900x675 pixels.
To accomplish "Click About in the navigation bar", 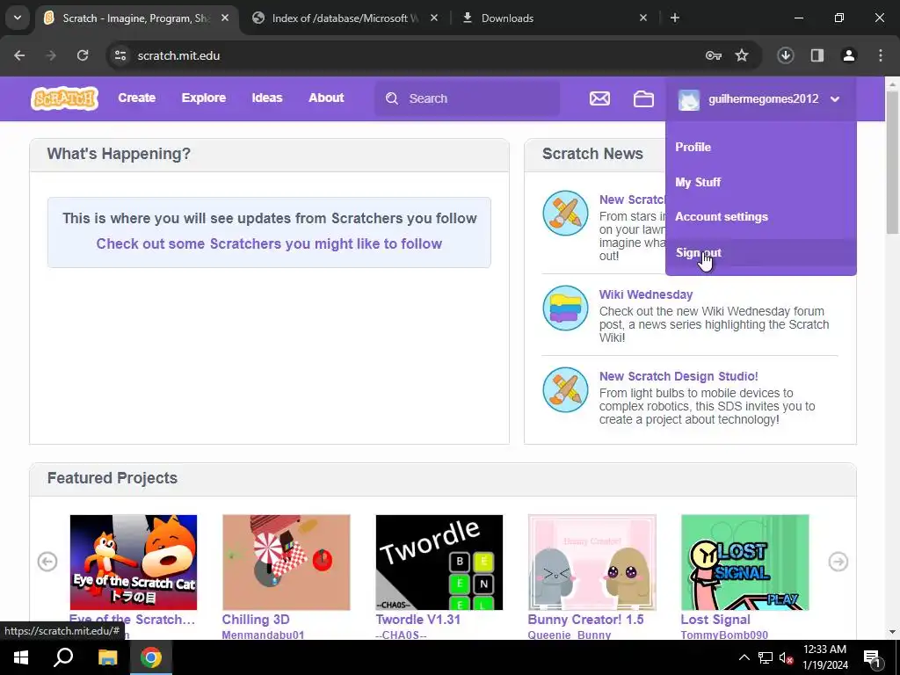I will 326,98.
